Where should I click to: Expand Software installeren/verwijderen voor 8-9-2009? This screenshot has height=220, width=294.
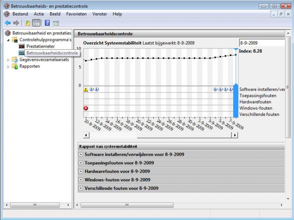[81, 154]
